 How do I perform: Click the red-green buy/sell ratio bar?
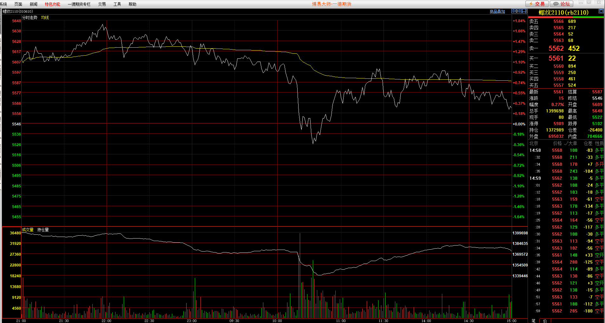point(566,17)
